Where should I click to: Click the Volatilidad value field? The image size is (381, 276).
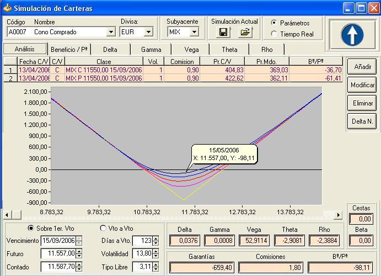pyautogui.click(x=143, y=253)
